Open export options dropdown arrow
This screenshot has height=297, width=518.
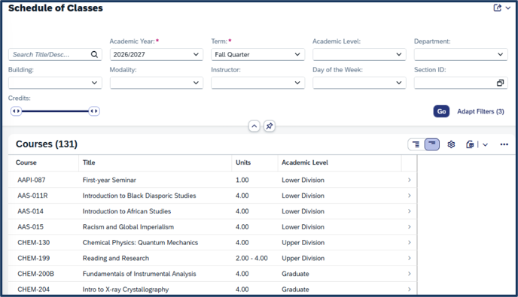(x=485, y=144)
